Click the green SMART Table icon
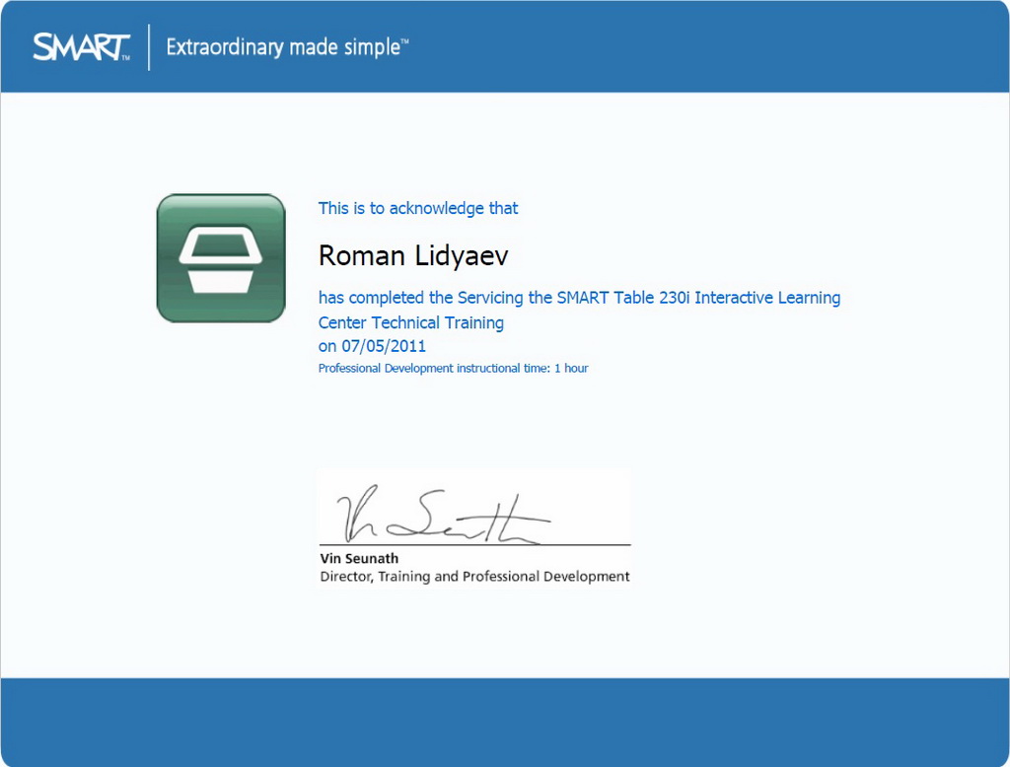 [x=221, y=258]
